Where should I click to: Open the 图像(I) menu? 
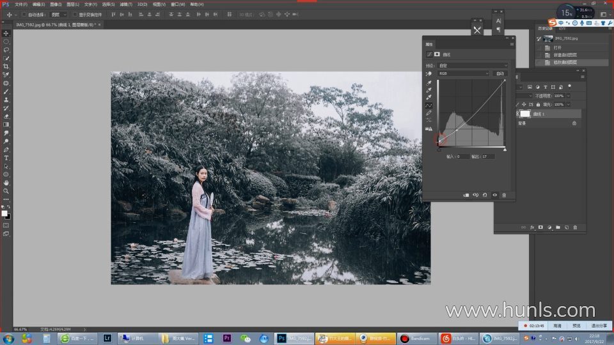pos(56,4)
